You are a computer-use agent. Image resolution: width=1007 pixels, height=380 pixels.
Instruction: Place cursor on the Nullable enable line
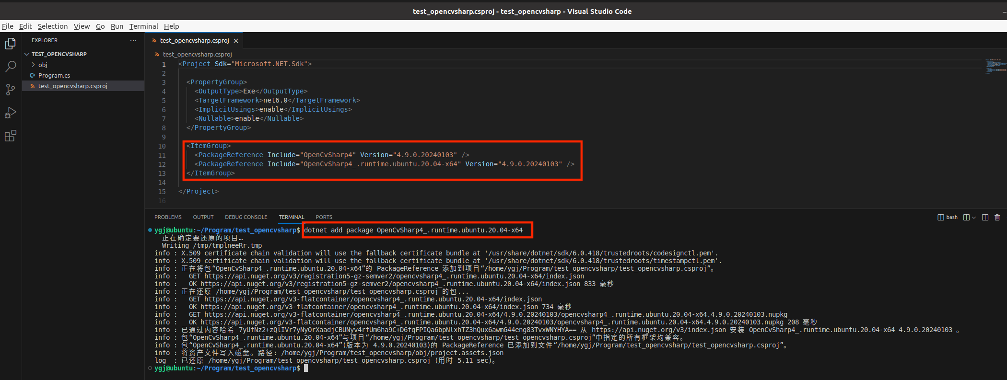click(x=249, y=119)
